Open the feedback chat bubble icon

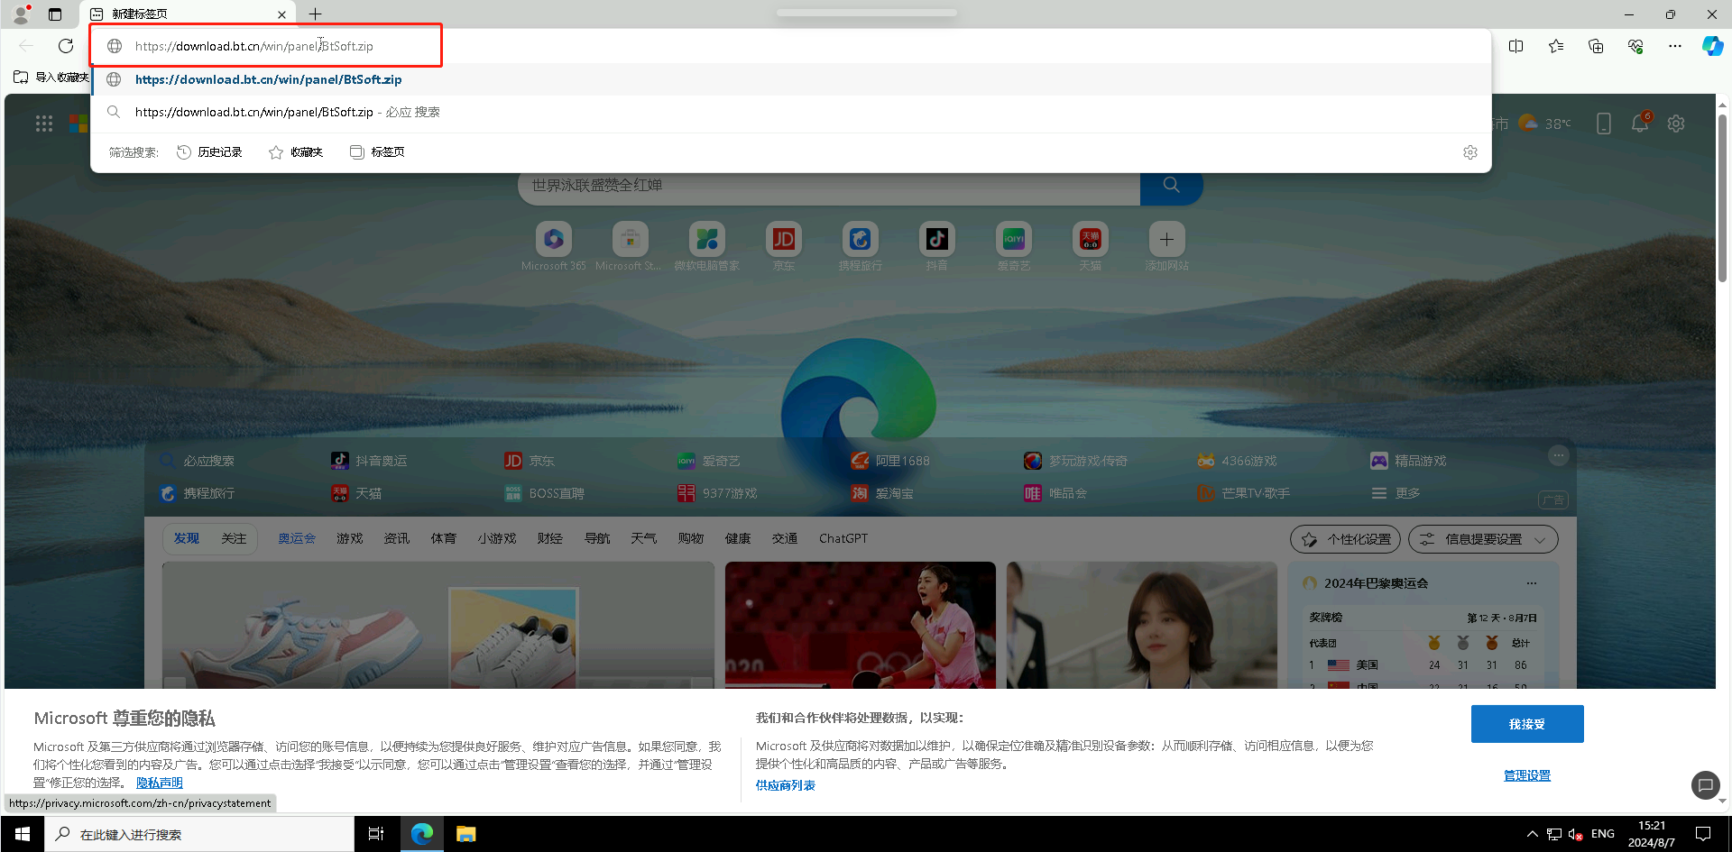pos(1705,785)
